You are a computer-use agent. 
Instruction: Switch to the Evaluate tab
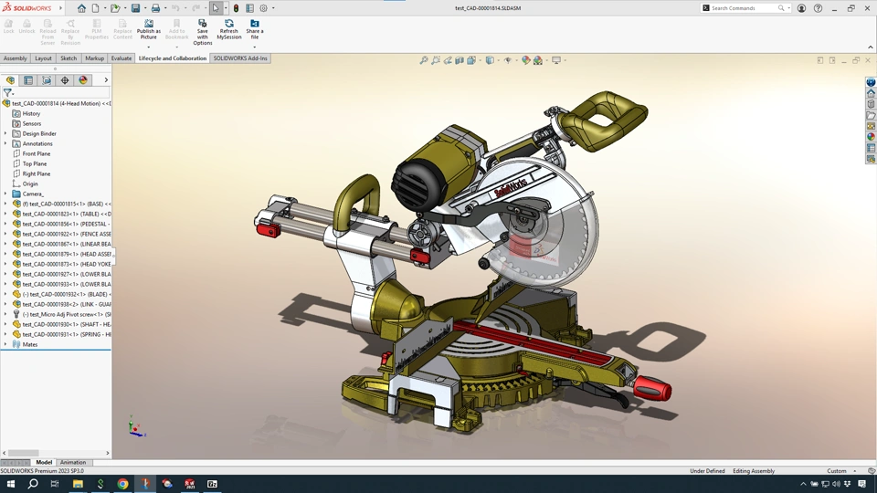(x=121, y=58)
